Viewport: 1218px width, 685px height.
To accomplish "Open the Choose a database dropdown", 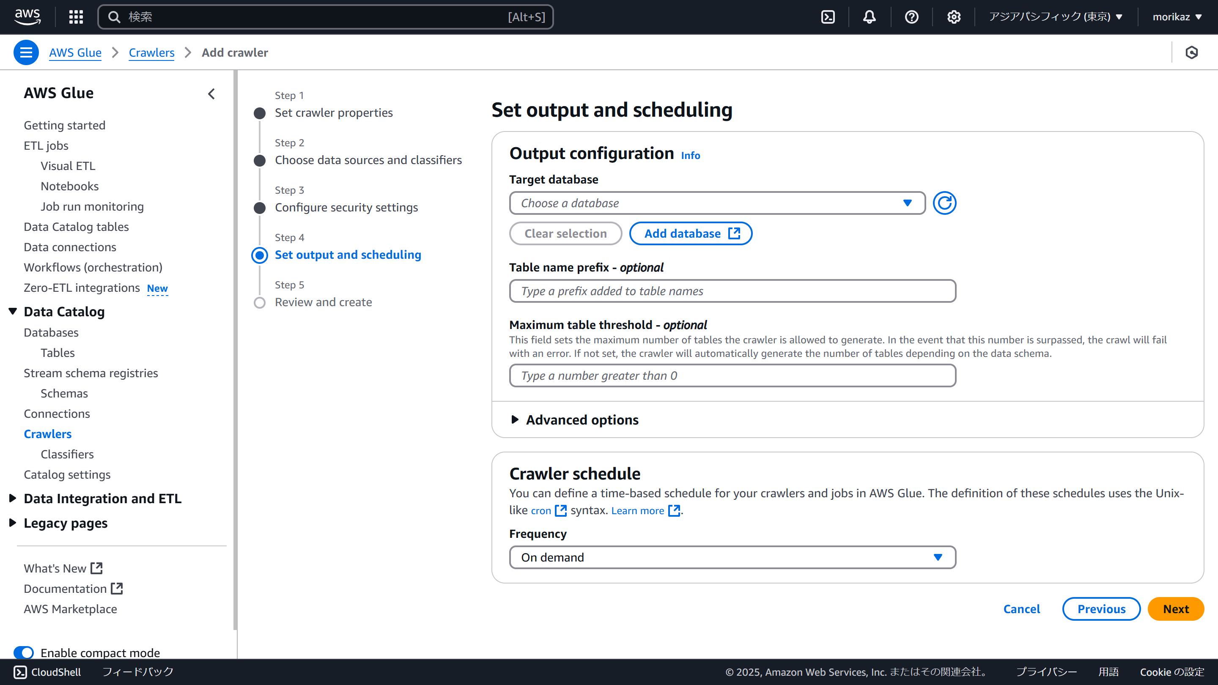I will click(717, 203).
